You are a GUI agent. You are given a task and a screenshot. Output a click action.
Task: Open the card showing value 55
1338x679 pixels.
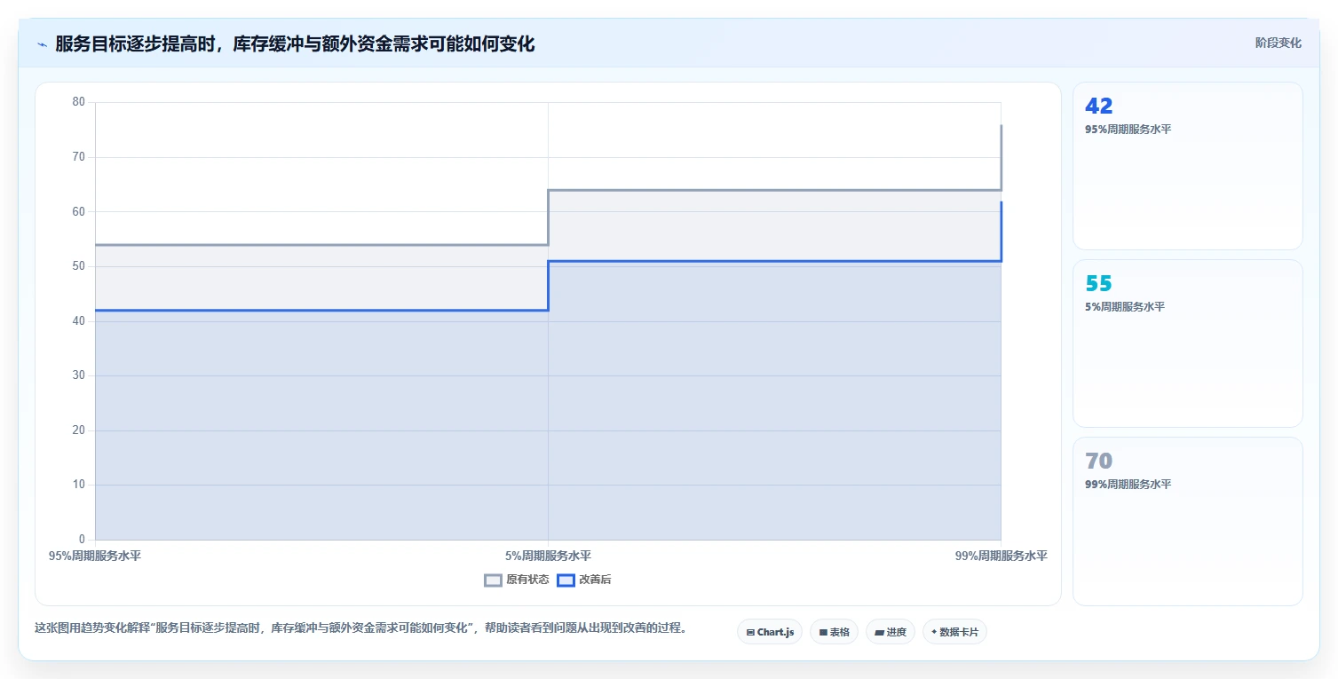click(x=1188, y=343)
